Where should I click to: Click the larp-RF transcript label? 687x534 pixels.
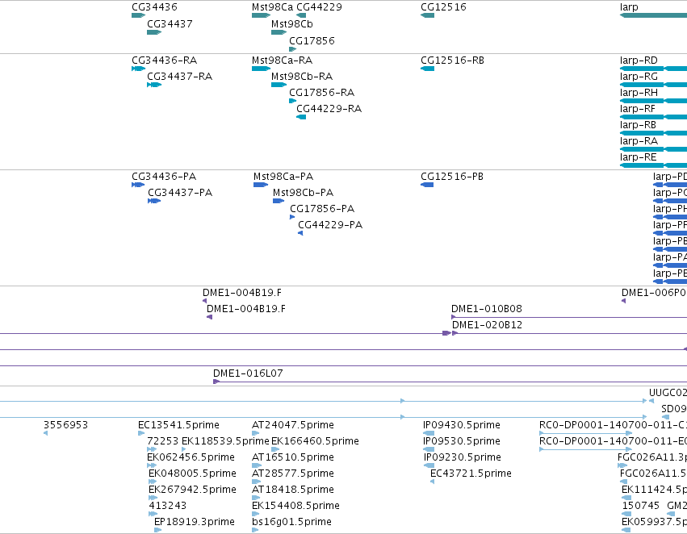(x=638, y=109)
